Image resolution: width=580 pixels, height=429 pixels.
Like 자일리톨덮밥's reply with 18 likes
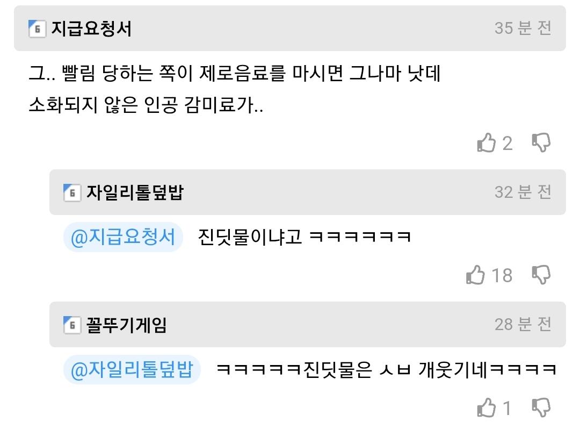475,275
